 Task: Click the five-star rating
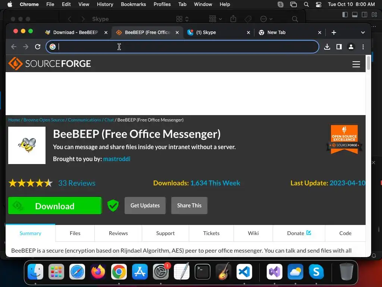coord(31,183)
